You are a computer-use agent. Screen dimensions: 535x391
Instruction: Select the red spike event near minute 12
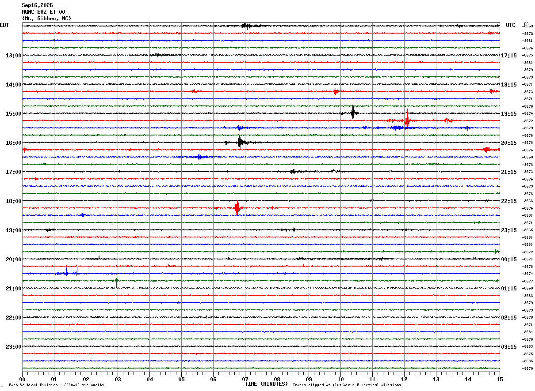407,120
